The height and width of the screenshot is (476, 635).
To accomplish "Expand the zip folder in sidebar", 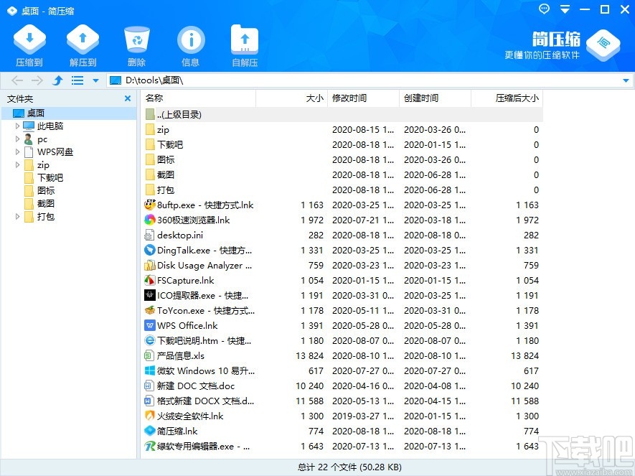I will pyautogui.click(x=16, y=165).
